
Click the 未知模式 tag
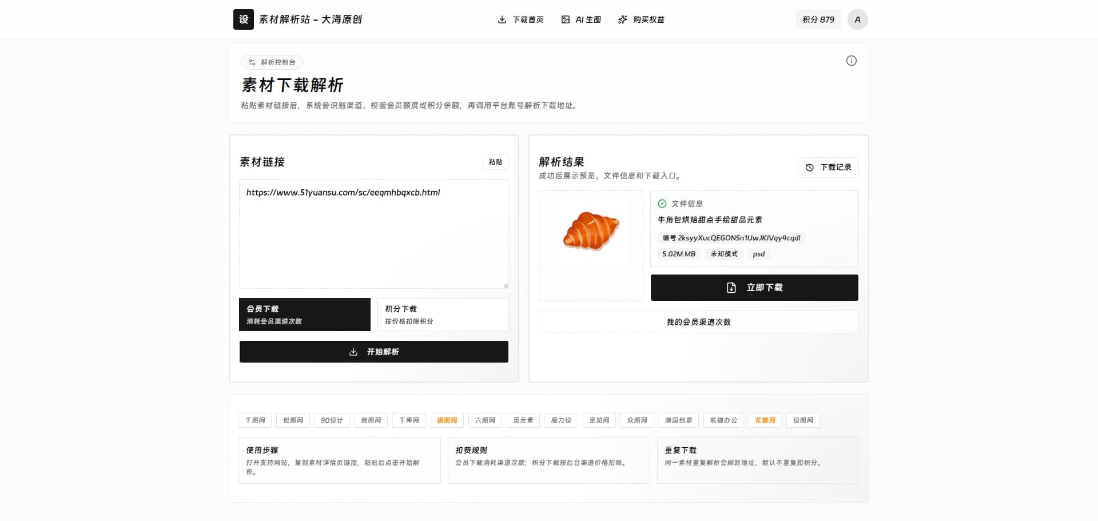click(724, 254)
